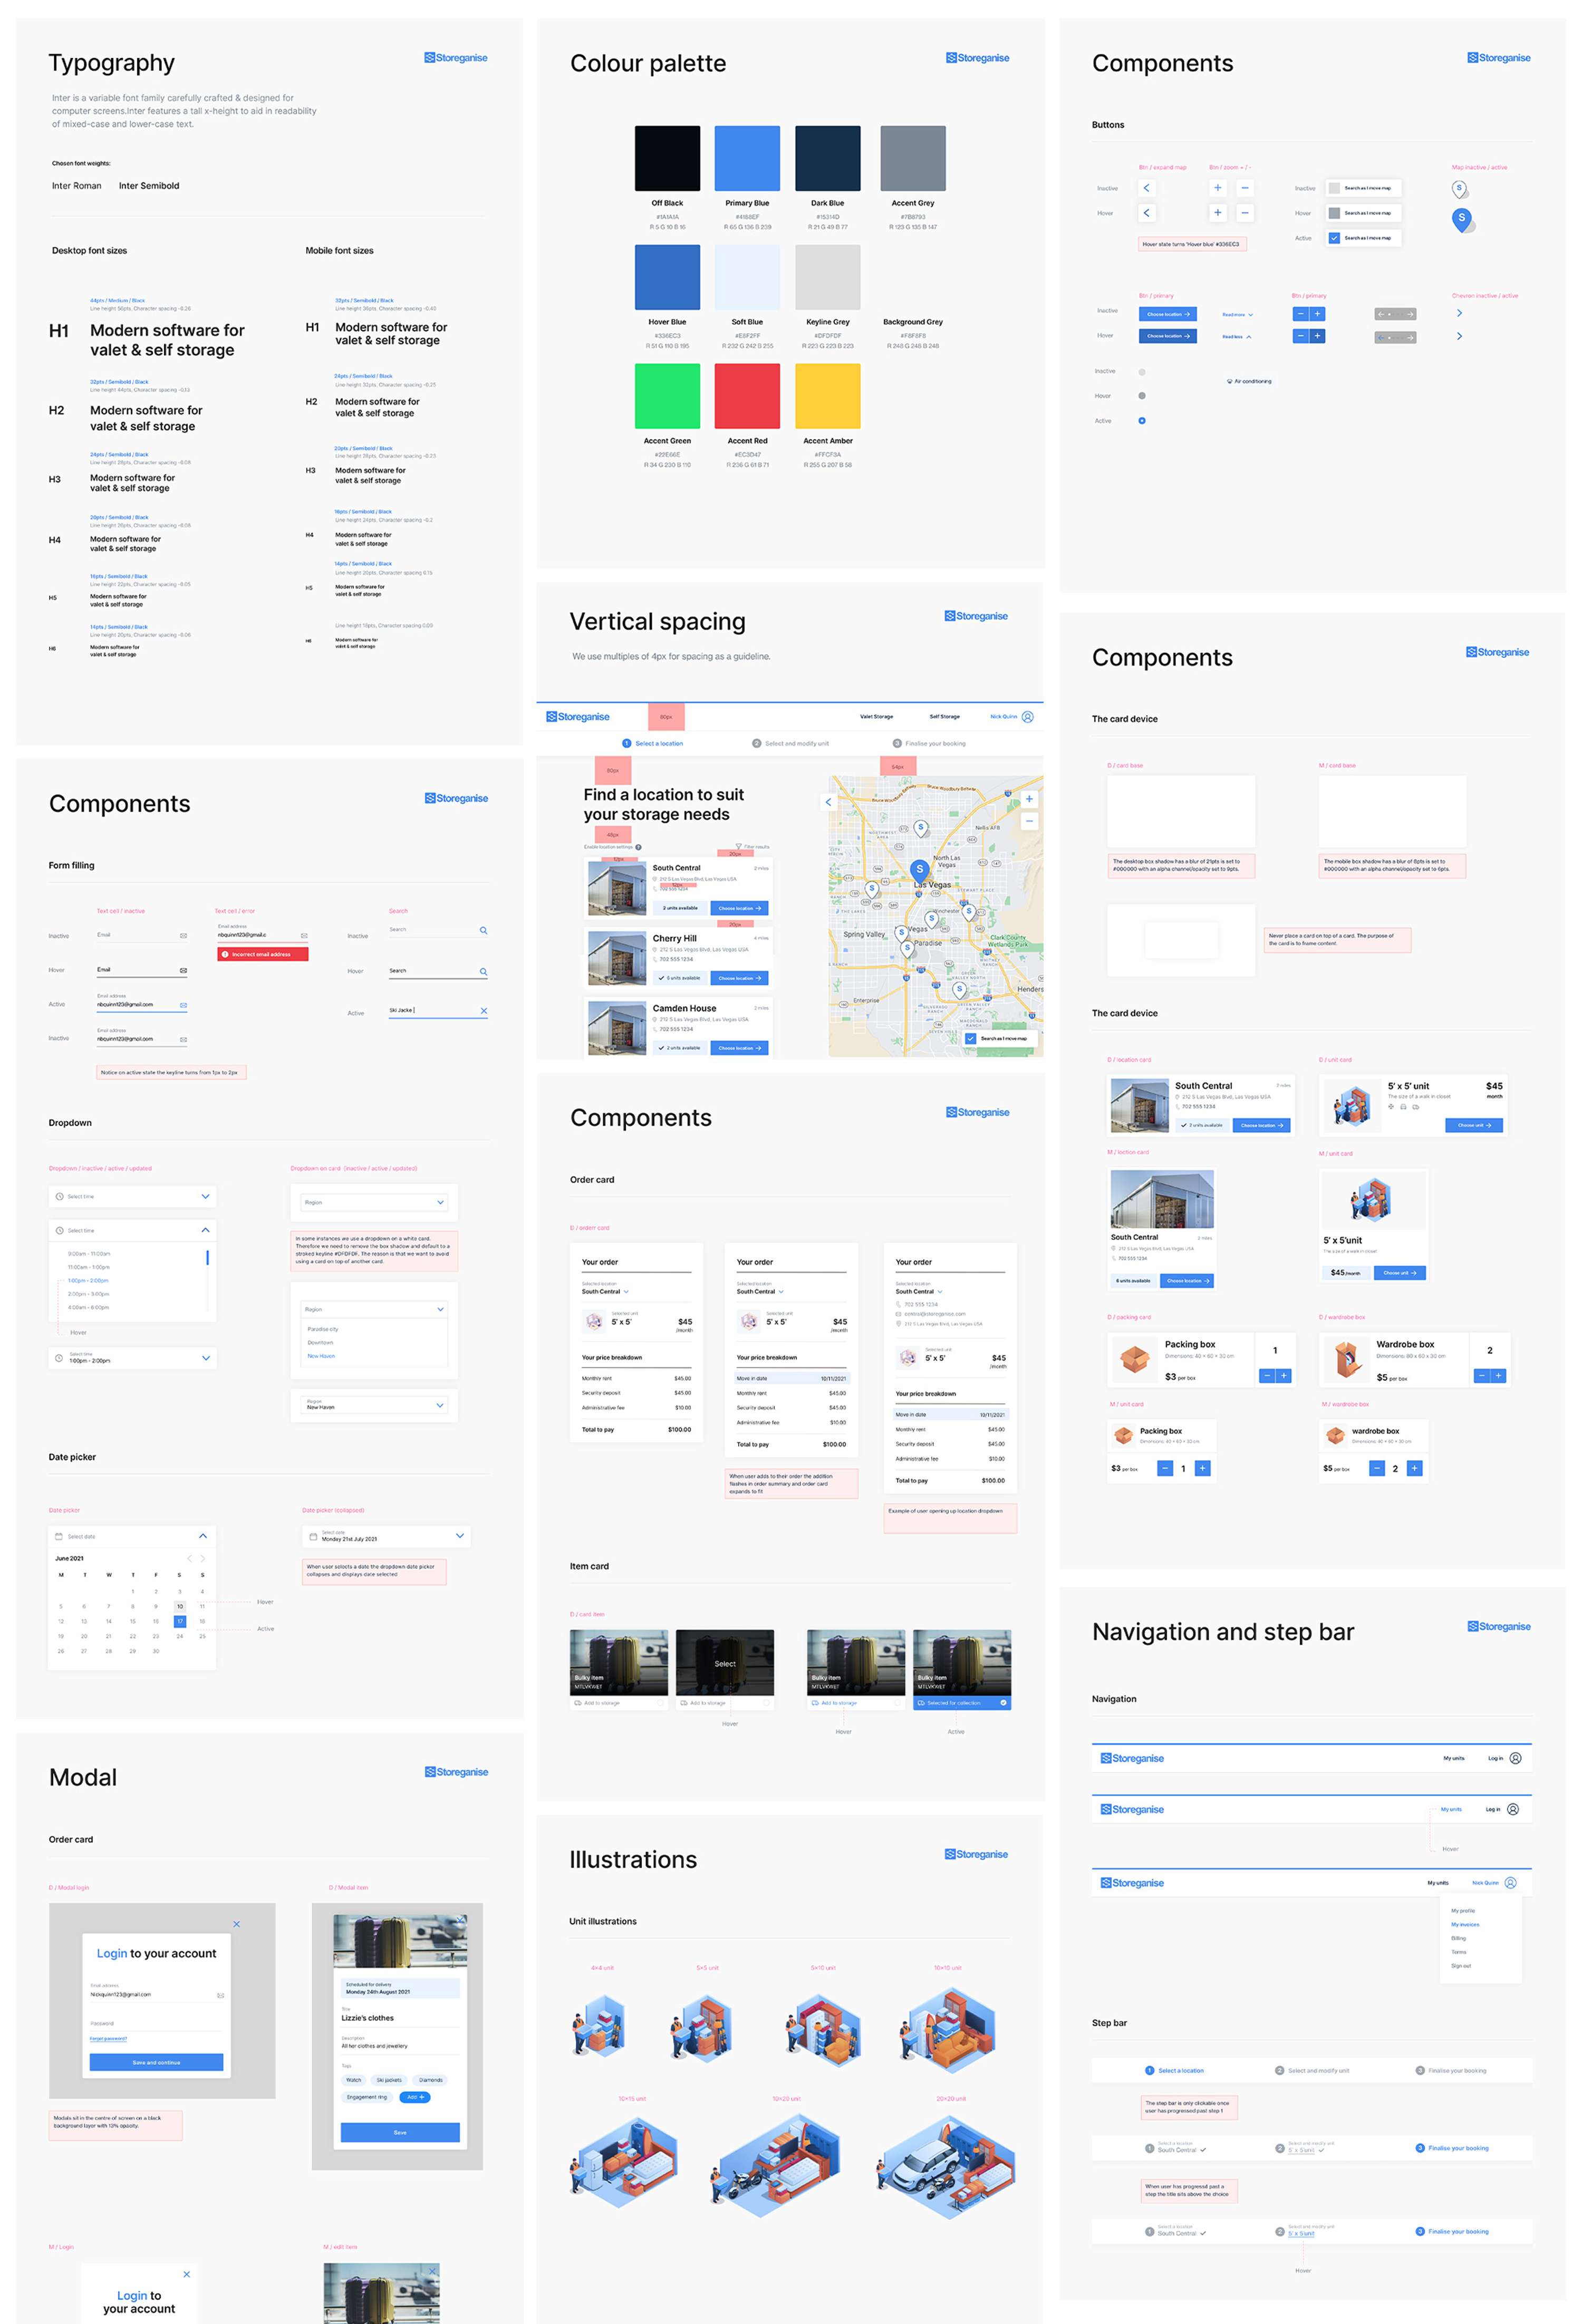Zoom in with the plus button on the Las Vegas map
Viewport: 1582px width, 2324px height.
(x=1029, y=799)
